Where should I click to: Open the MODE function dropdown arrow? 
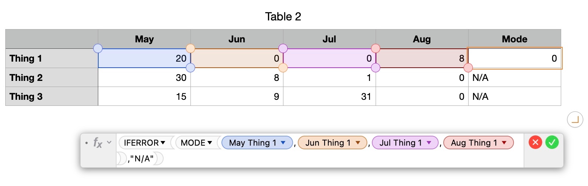[210, 143]
